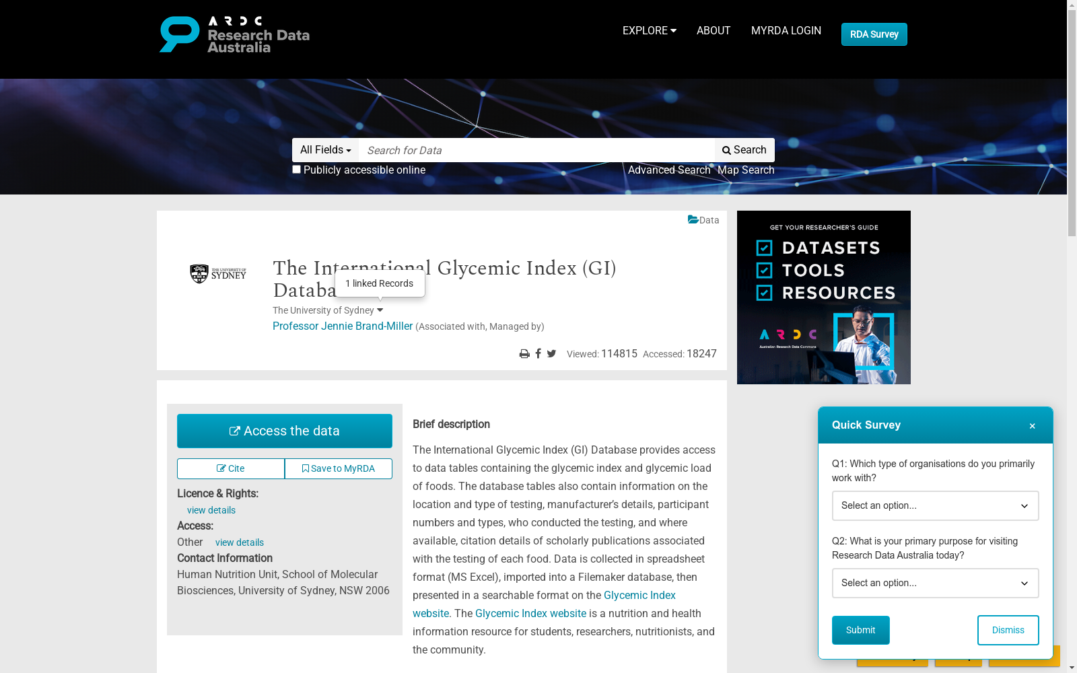Click the University of Sydney logo
Image resolution: width=1077 pixels, height=673 pixels.
[218, 273]
